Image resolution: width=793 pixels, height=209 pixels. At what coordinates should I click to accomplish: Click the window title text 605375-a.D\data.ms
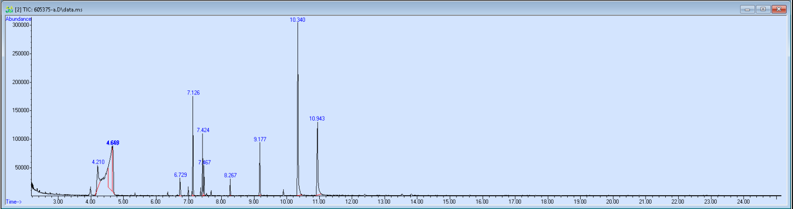(58, 10)
